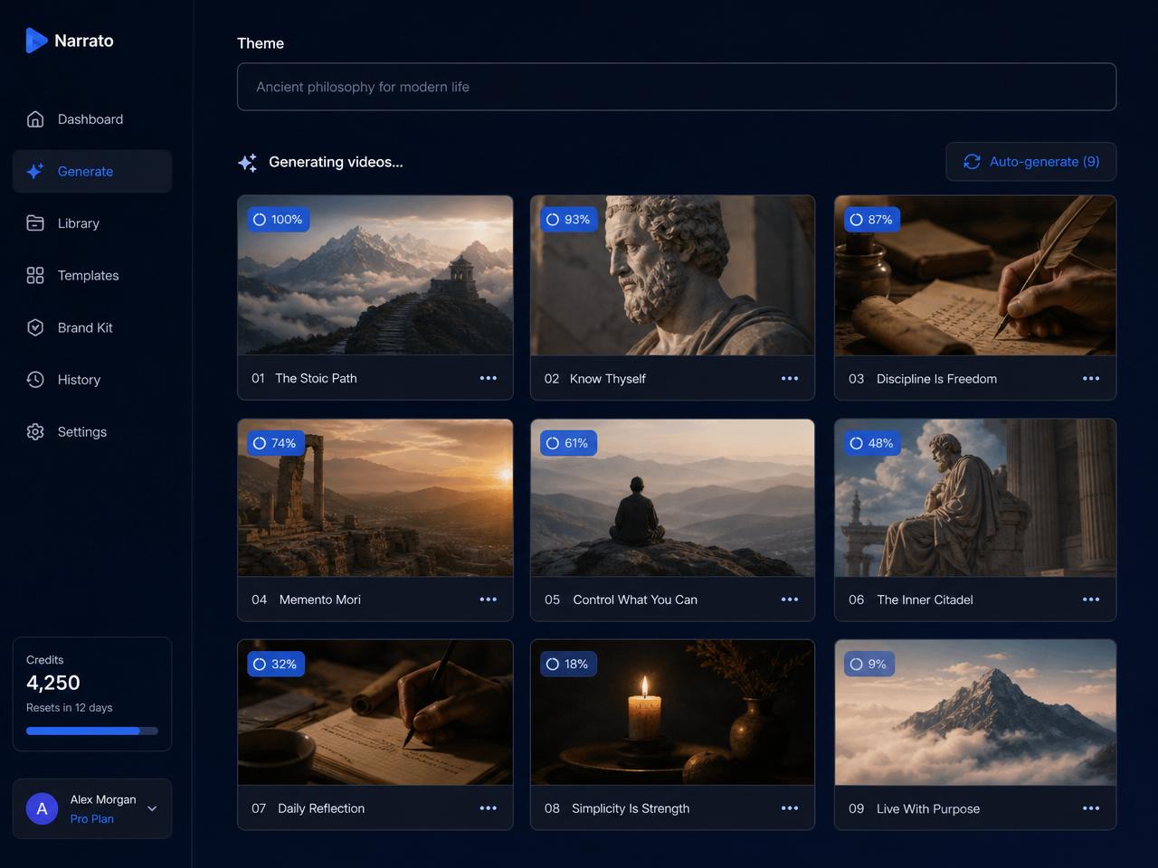The image size is (1158, 868).
Task: Click the 18% badge on Simplicity Is Strength
Action: 568,664
